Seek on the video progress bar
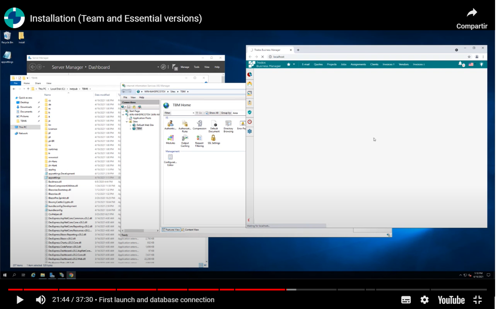The height and width of the screenshot is (309, 496). click(247, 289)
